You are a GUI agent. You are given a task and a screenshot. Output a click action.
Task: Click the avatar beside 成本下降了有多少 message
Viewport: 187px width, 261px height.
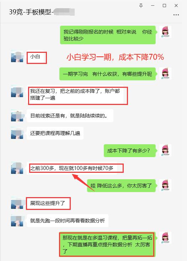click(x=165, y=150)
